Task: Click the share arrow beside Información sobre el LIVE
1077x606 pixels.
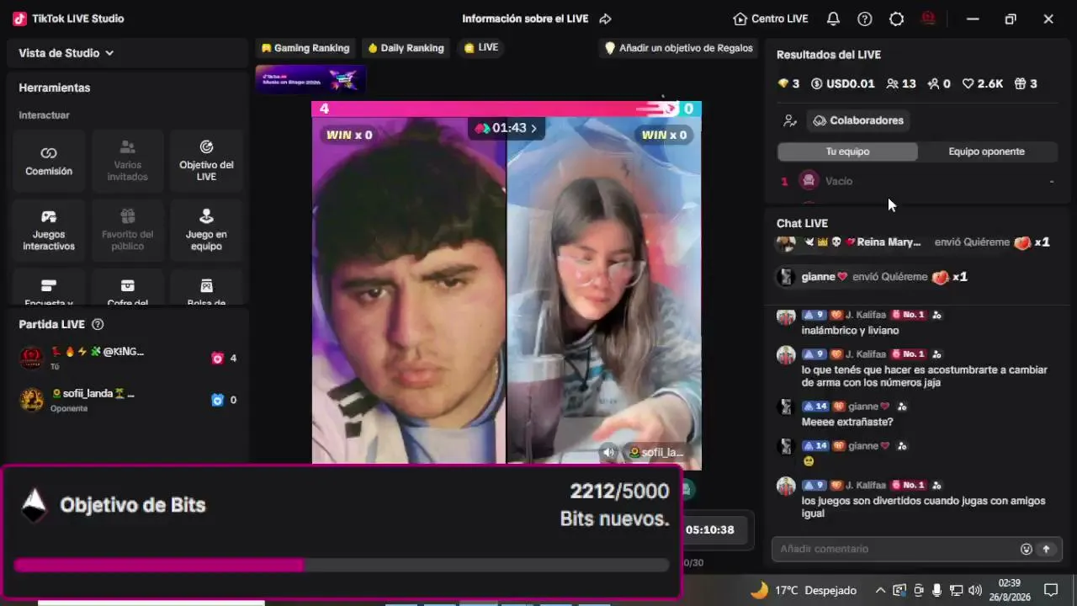Action: tap(605, 19)
